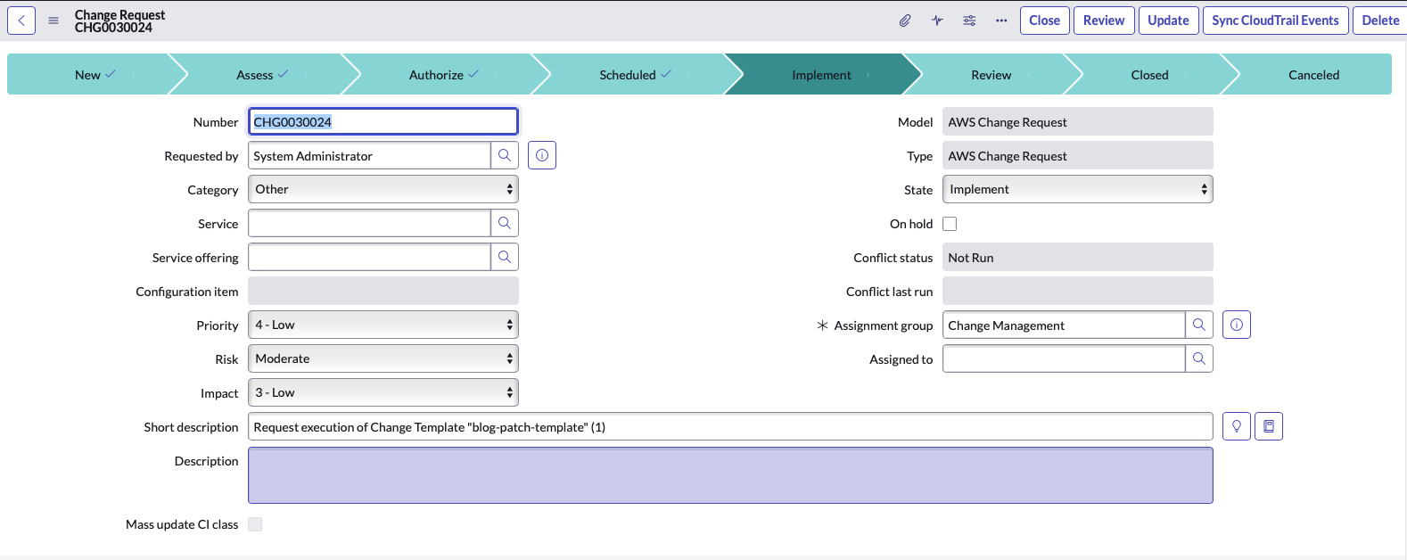Click the Assignment group input field
The image size is (1407, 560).
click(x=1064, y=325)
